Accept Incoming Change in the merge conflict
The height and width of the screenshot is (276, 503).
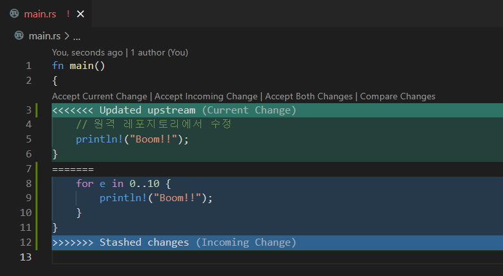coord(206,96)
